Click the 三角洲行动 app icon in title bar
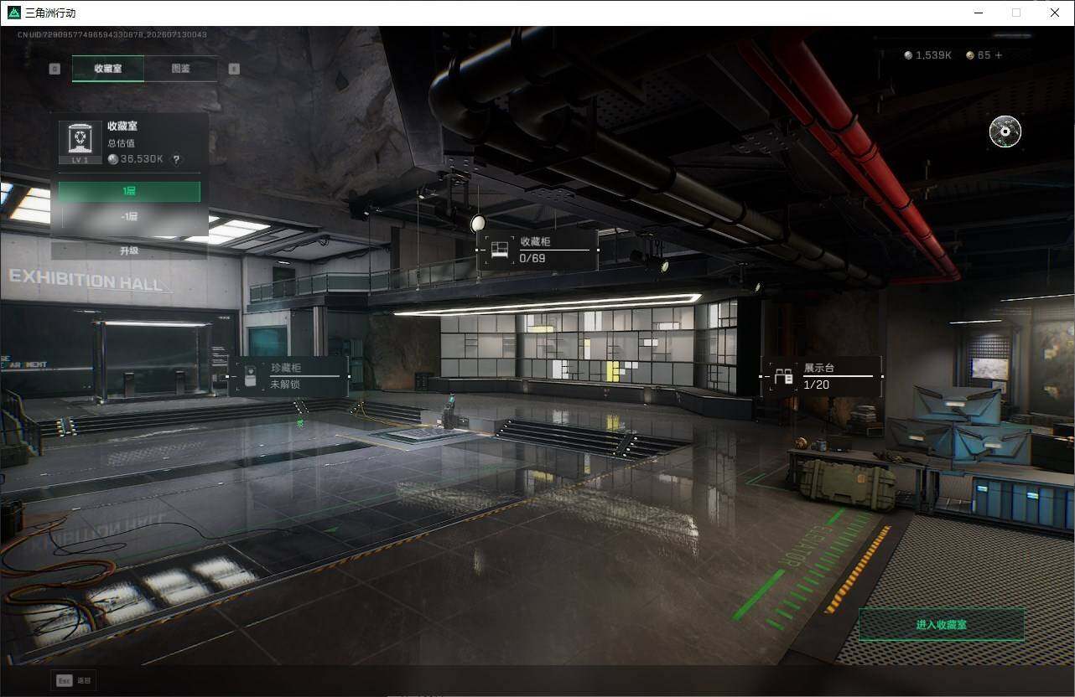Screen dimensions: 1075x697 [13, 13]
